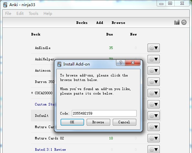This screenshot has width=192, height=153.
Task: Open the Rated:3:1 Review deck
Action: click(50, 149)
